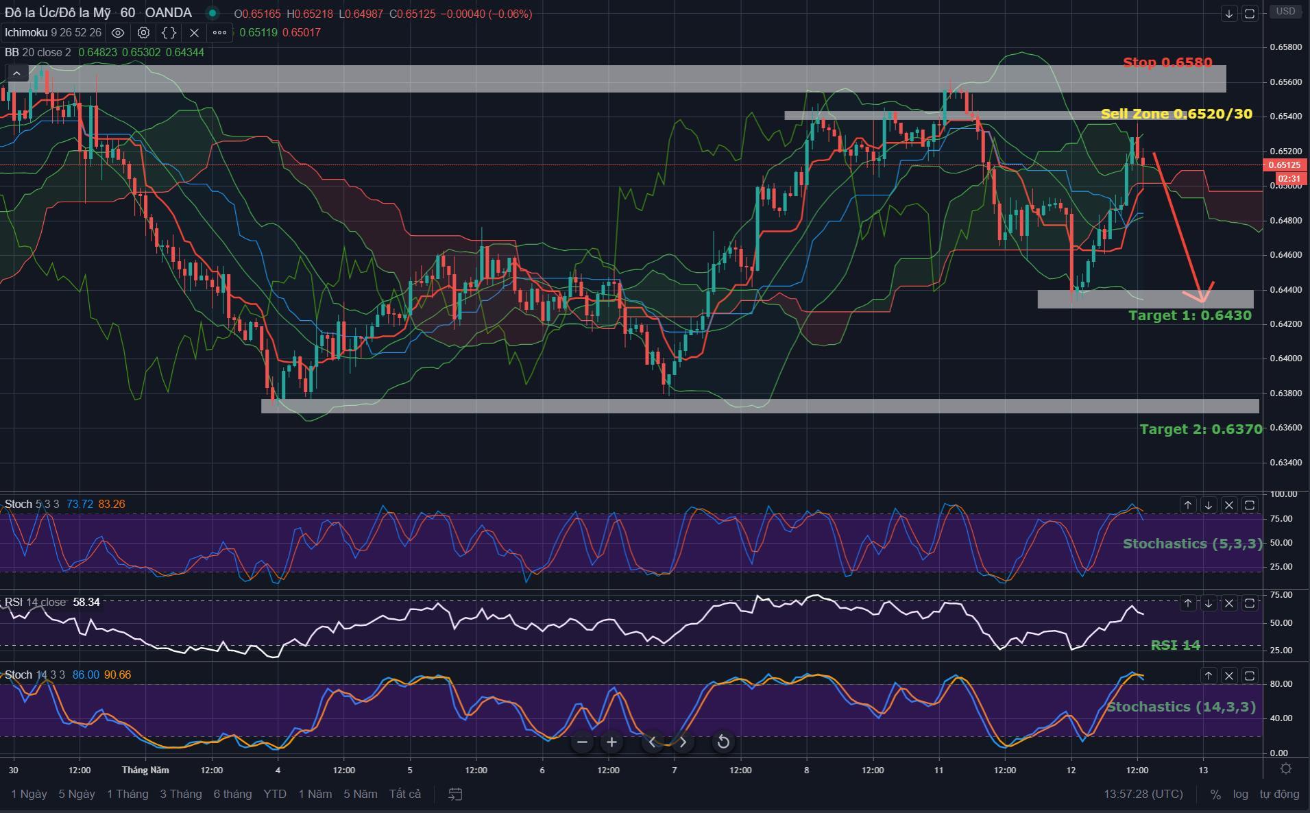The height and width of the screenshot is (813, 1310).
Task: Select the 5 Năm range
Action: [361, 794]
